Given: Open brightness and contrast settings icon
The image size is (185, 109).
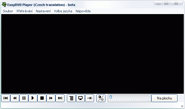Looking at the screenshot, I should (x=101, y=98).
